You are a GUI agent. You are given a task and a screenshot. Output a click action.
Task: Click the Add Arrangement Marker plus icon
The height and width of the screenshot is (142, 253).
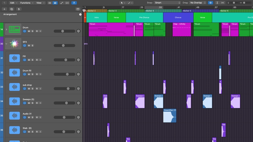coord(80,14)
